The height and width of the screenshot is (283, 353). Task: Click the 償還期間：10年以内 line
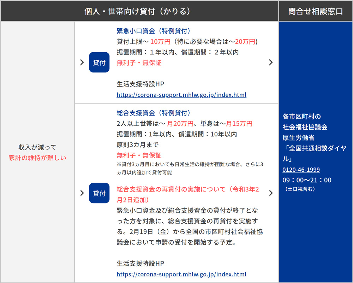coord(177,134)
